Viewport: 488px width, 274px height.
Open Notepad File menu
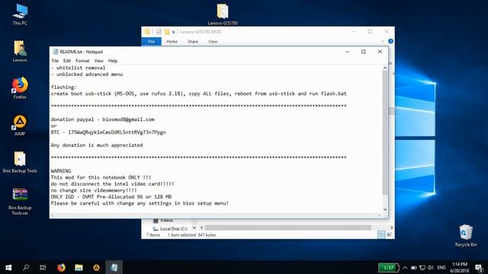click(x=55, y=61)
